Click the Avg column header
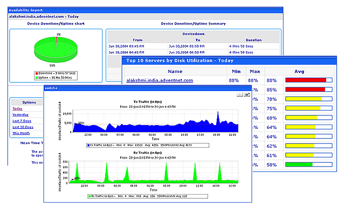 pyautogui.click(x=299, y=72)
